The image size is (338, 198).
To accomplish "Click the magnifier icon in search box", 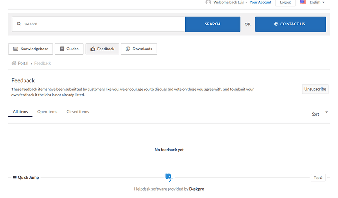I will (x=19, y=24).
